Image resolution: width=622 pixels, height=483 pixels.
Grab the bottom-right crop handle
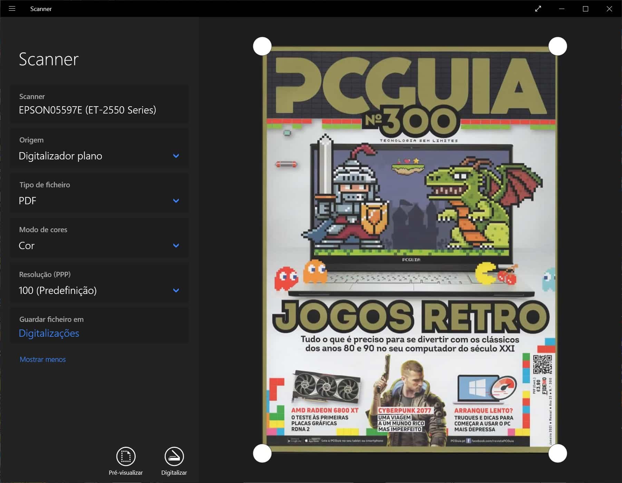click(557, 453)
